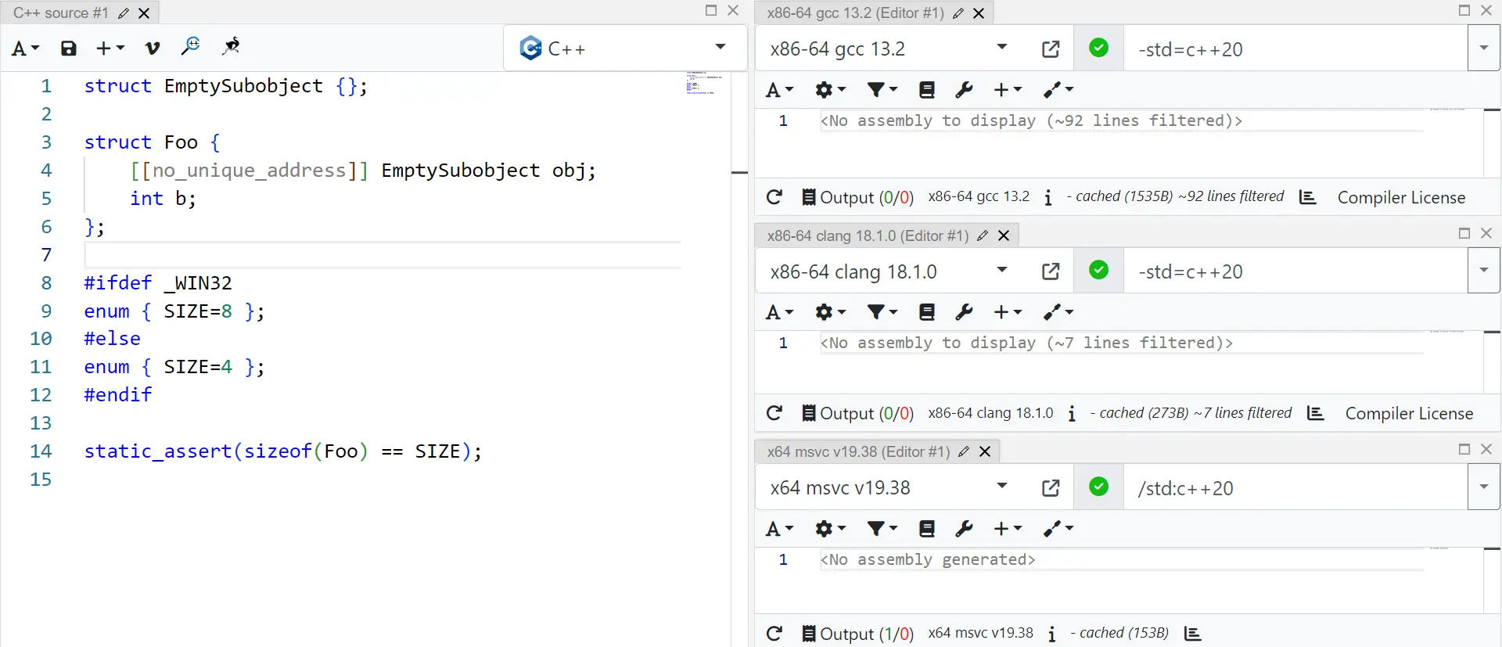
Task: Click the msvc /std:c++20 options field
Action: 1295,488
